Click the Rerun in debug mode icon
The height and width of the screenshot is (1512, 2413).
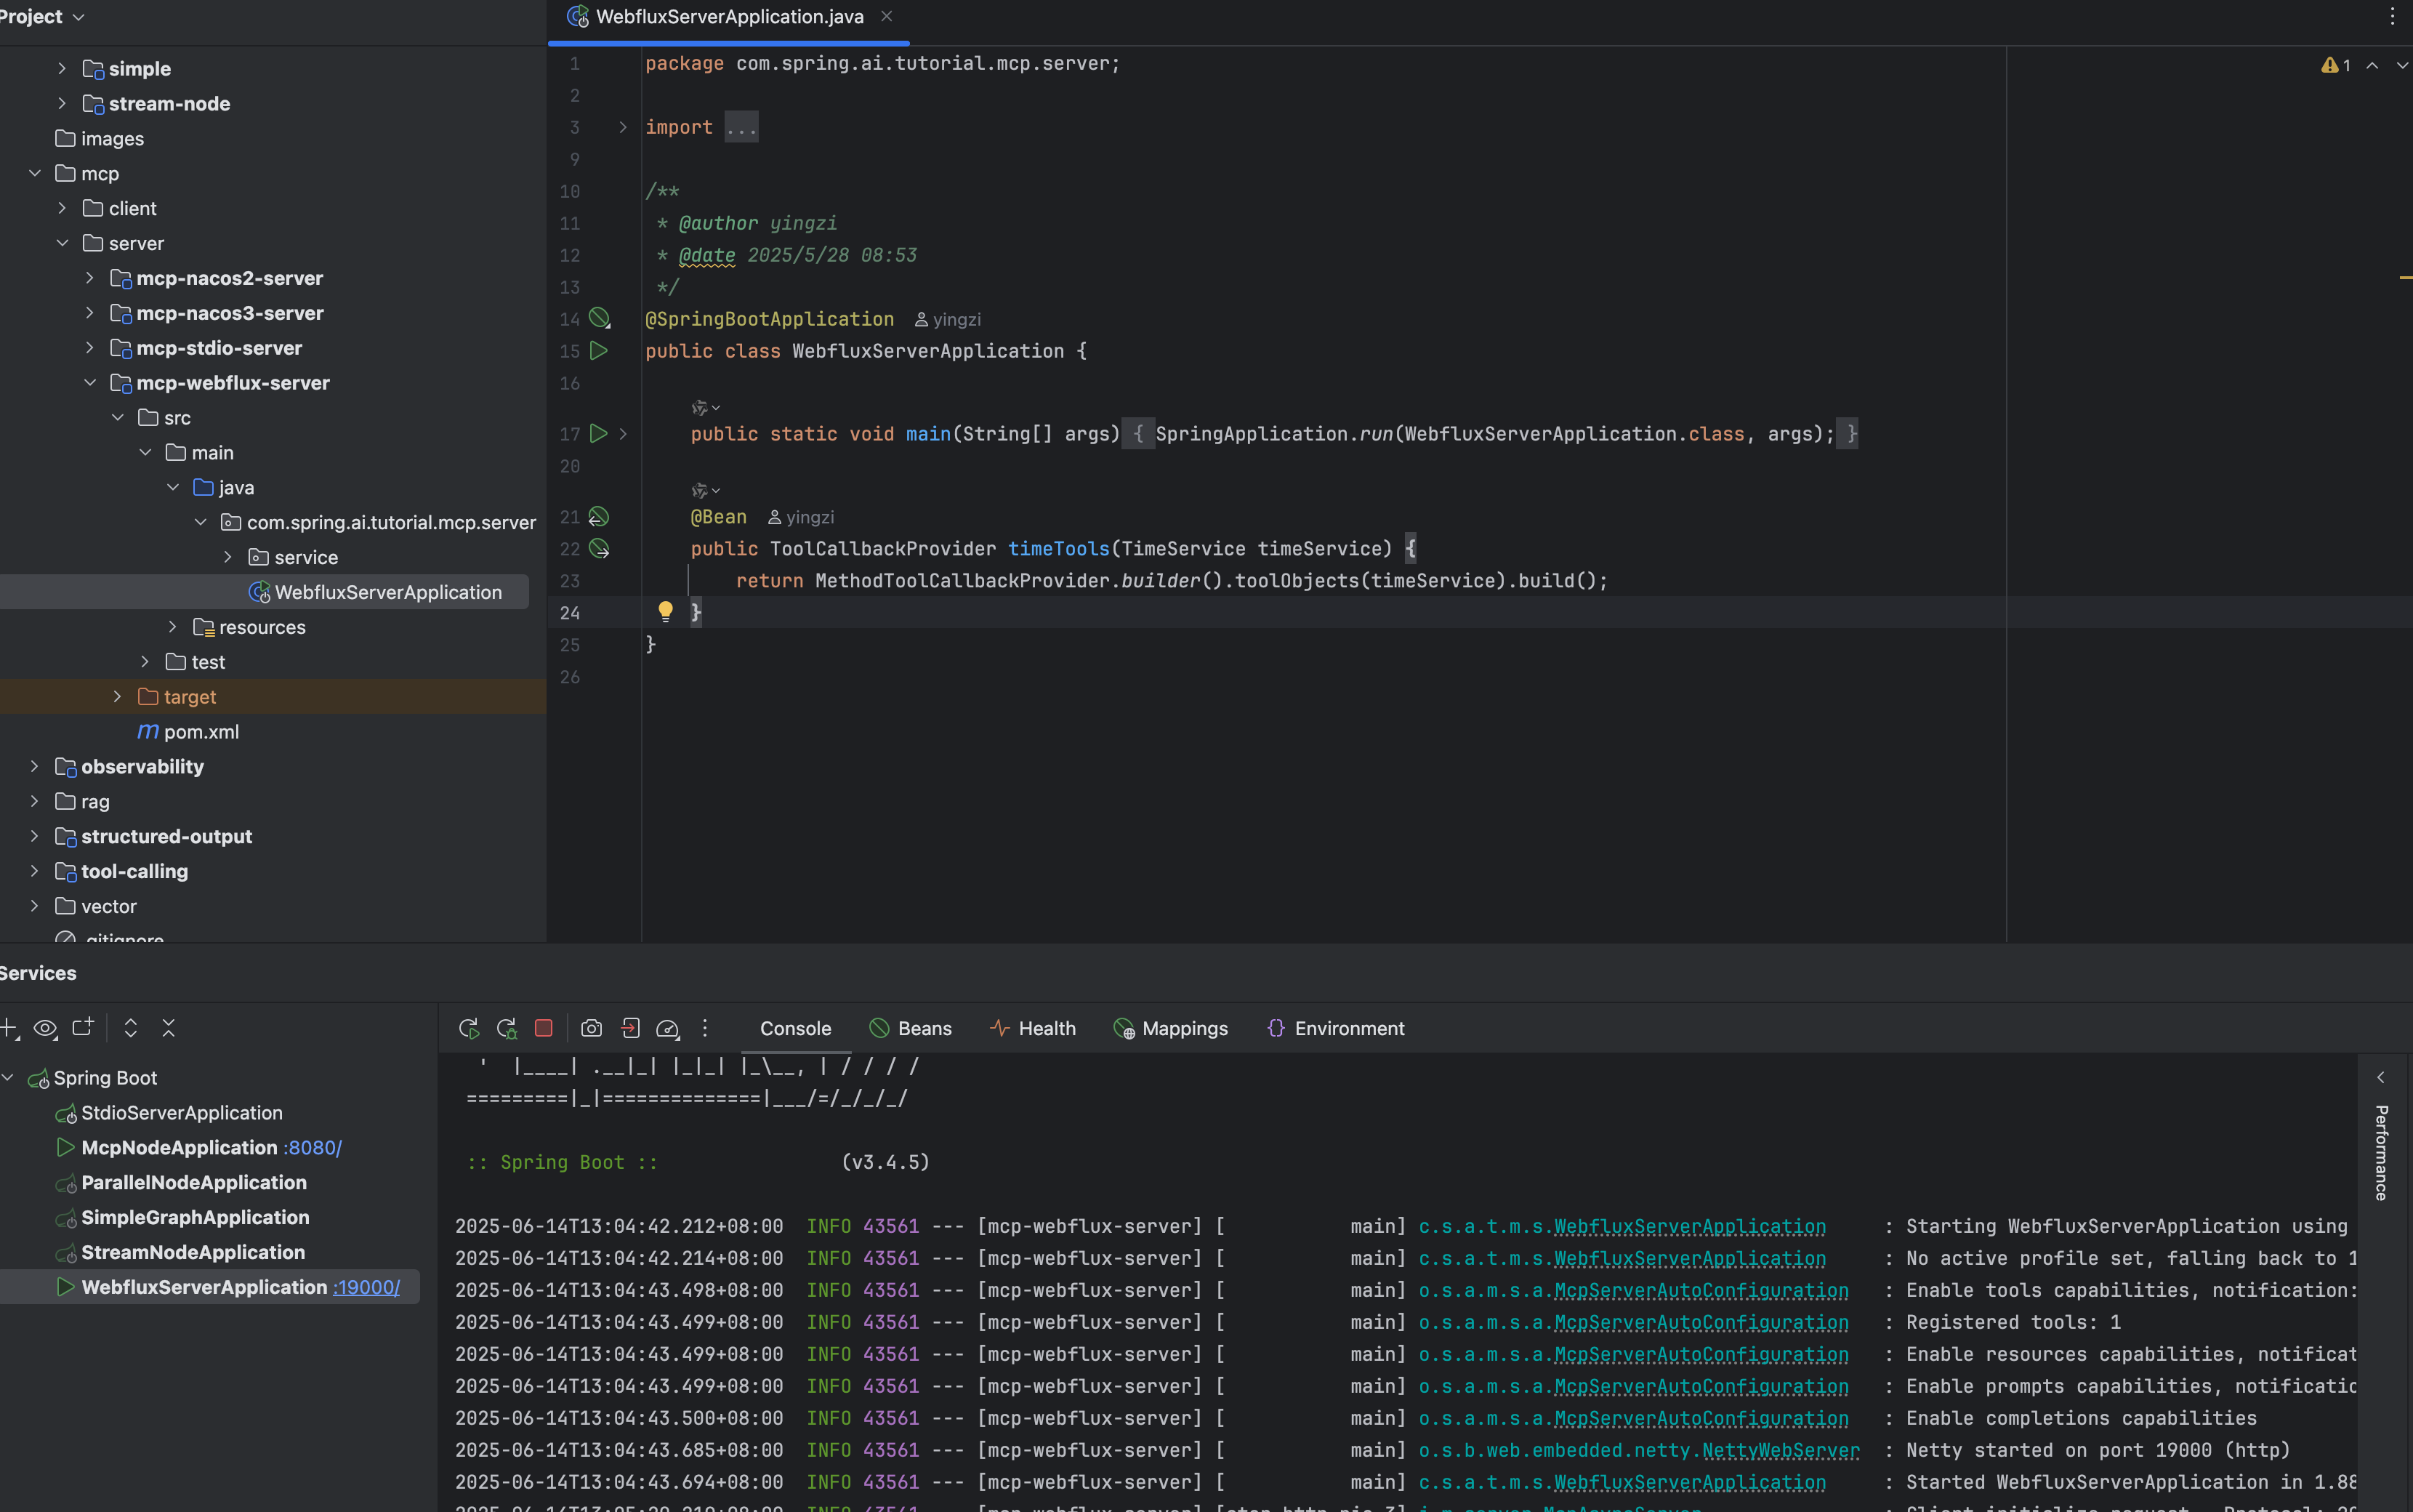tap(507, 1028)
